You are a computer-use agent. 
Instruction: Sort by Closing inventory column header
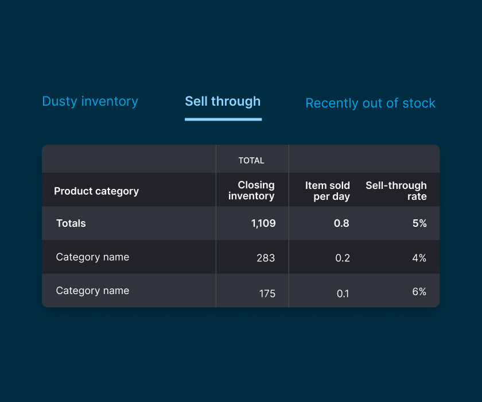coord(251,191)
